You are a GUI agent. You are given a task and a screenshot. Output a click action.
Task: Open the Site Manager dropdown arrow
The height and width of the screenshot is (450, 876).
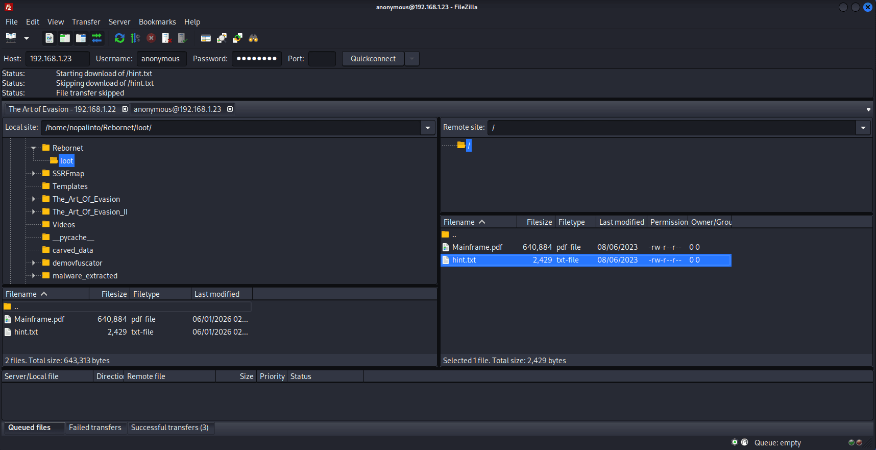pos(27,38)
